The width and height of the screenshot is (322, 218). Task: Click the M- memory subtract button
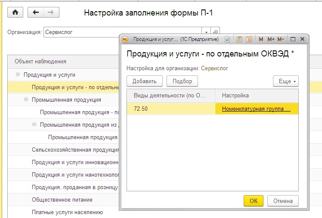tap(281, 39)
